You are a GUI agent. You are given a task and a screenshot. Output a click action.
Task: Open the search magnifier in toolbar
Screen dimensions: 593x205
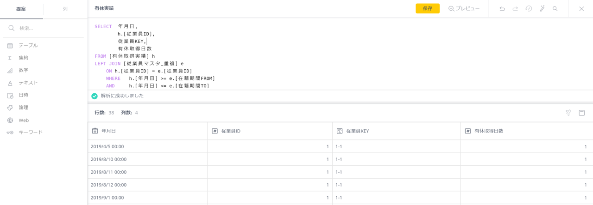pyautogui.click(x=555, y=9)
